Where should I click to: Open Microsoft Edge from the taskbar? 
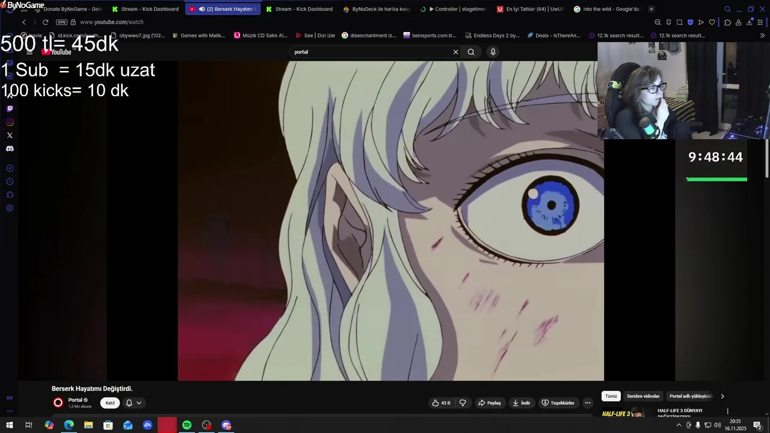[69, 425]
